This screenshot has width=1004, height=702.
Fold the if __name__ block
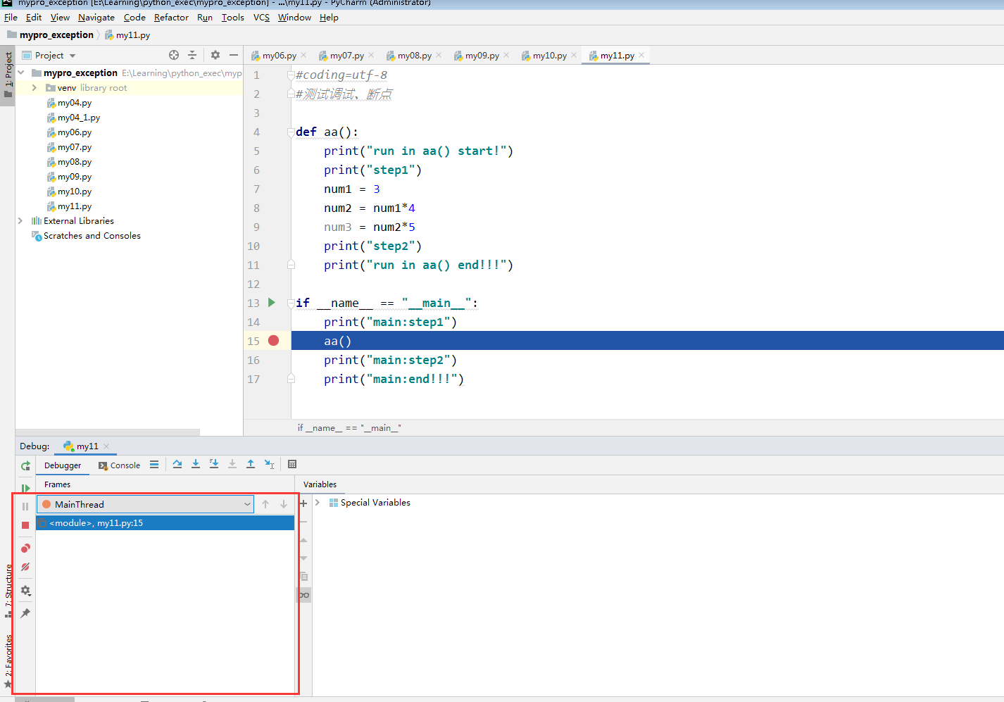coord(291,303)
